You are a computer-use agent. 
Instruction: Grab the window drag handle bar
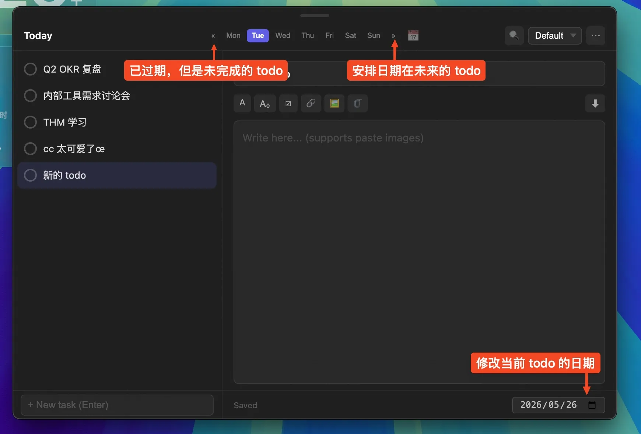click(x=314, y=15)
